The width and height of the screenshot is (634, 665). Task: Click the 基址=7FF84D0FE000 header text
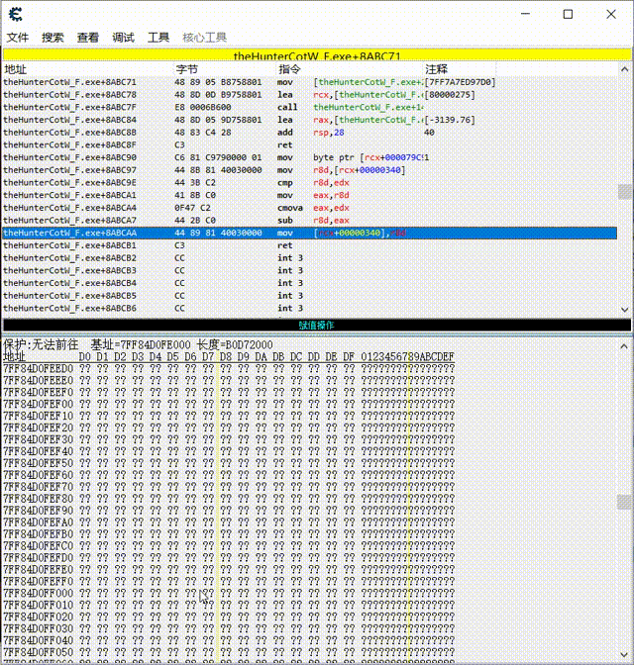(x=141, y=344)
